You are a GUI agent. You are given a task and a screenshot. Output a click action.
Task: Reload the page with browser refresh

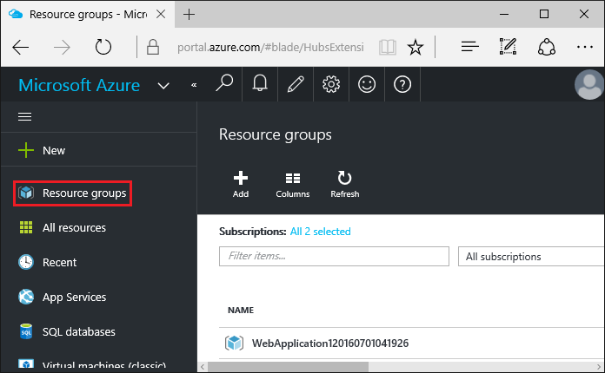tap(103, 47)
